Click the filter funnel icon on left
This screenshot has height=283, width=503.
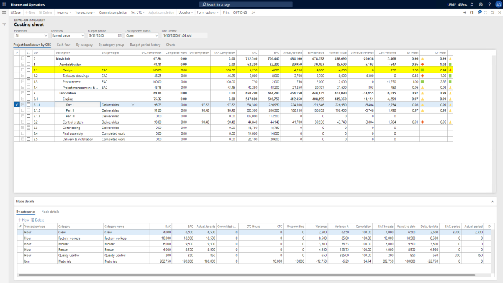4,24
